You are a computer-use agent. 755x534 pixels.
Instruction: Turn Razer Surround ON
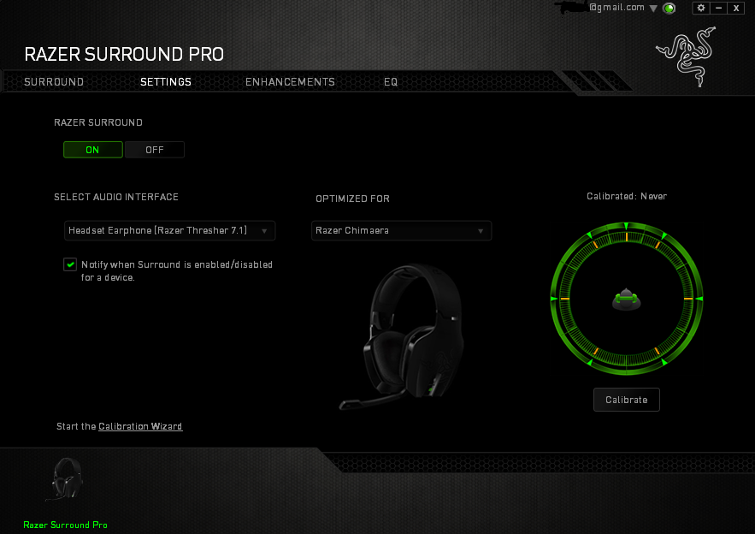coord(93,150)
